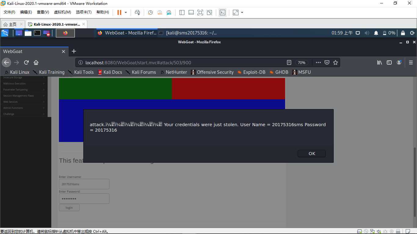
Task: Expand the stretch display dropdown arrow
Action: (x=242, y=12)
